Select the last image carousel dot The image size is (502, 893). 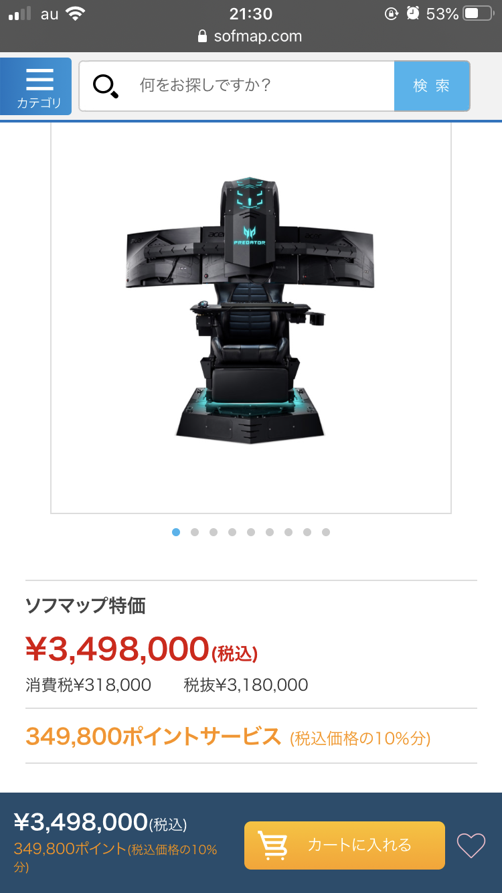tap(326, 532)
